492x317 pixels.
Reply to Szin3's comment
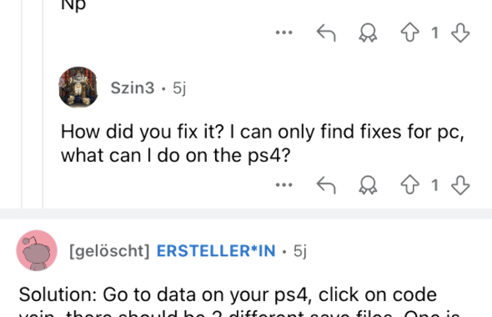coord(326,185)
